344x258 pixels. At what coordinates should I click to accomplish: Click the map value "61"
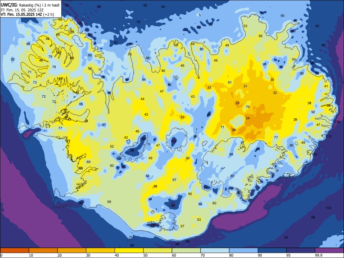[x=230, y=83]
